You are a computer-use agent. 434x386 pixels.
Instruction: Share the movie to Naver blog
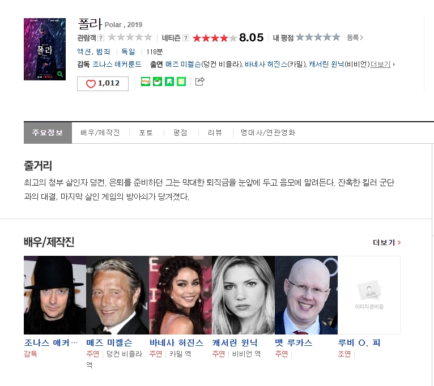[145, 82]
